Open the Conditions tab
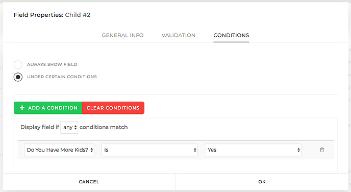Screen dimensions: 351x192 pyautogui.click(x=231, y=35)
